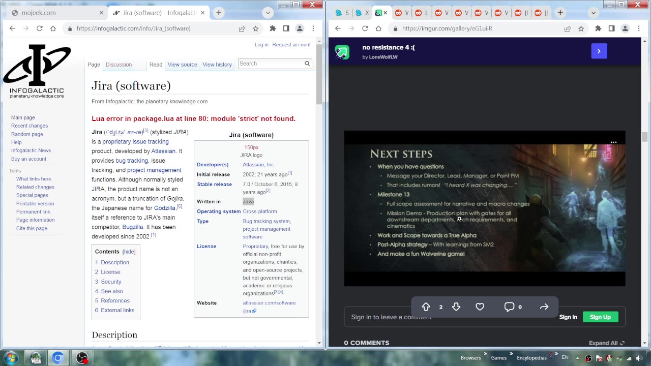Share the imgur post using arrow icon

click(x=544, y=307)
